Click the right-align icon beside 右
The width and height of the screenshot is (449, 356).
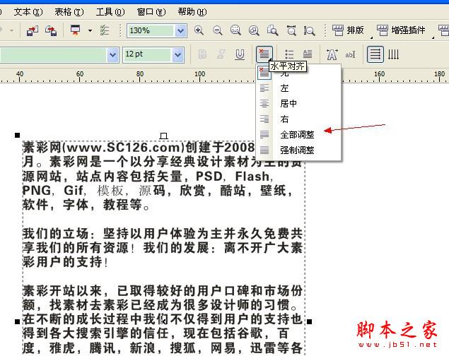(x=264, y=119)
